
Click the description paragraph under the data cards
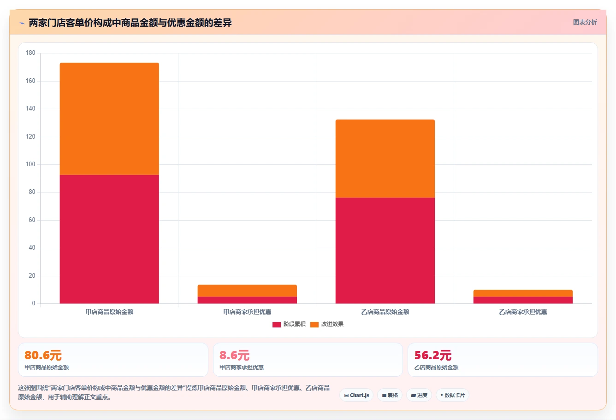(x=174, y=392)
